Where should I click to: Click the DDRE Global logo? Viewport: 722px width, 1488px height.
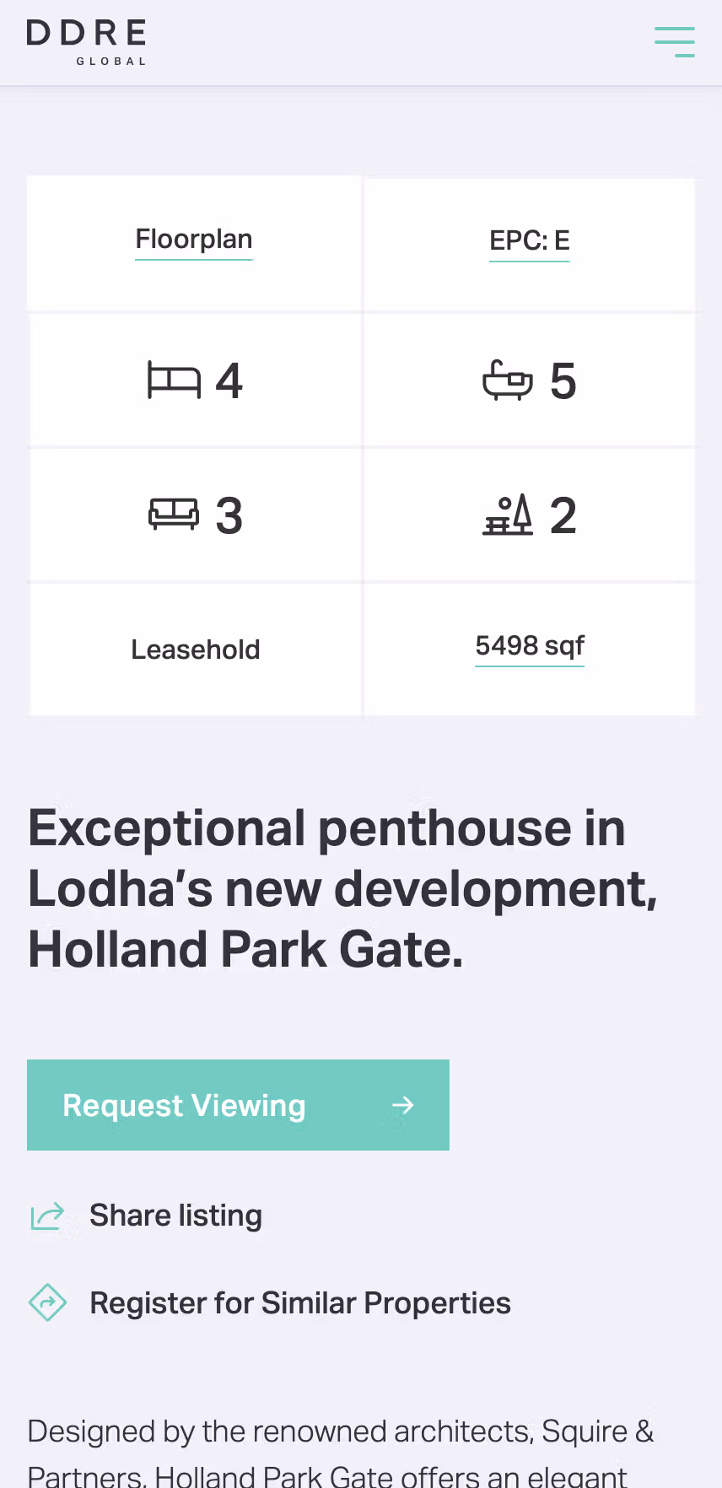click(87, 42)
